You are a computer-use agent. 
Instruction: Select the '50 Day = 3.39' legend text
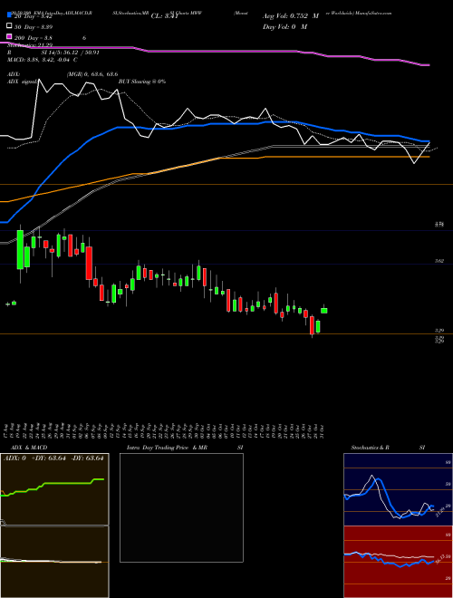[x=34, y=27]
